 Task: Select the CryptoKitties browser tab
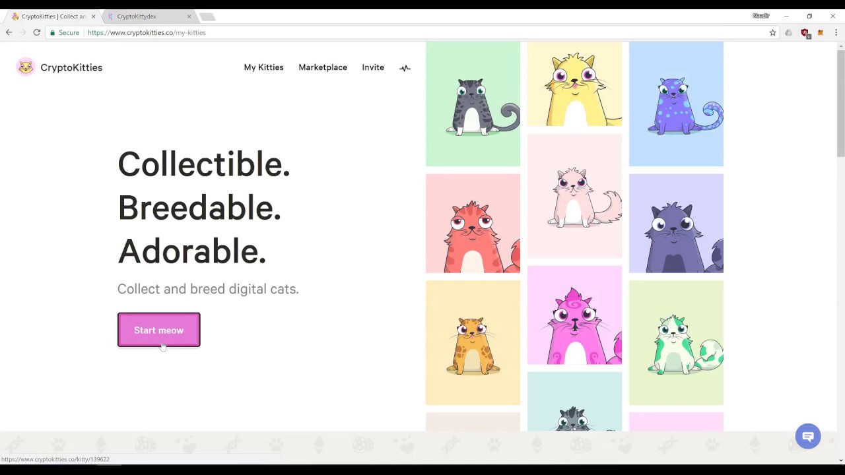coord(53,16)
